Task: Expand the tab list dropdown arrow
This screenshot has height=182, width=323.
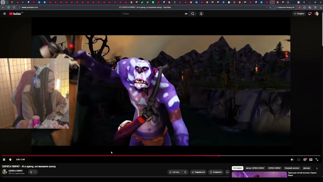Action: point(7,2)
